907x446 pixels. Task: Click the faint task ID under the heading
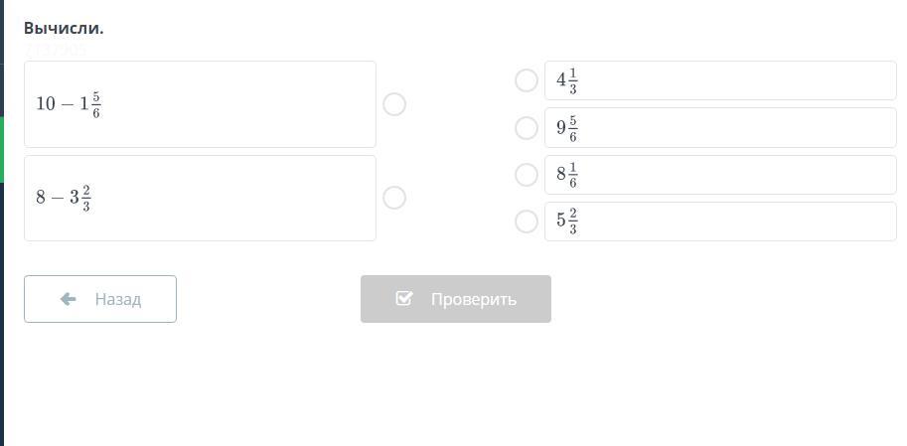[x=56, y=50]
